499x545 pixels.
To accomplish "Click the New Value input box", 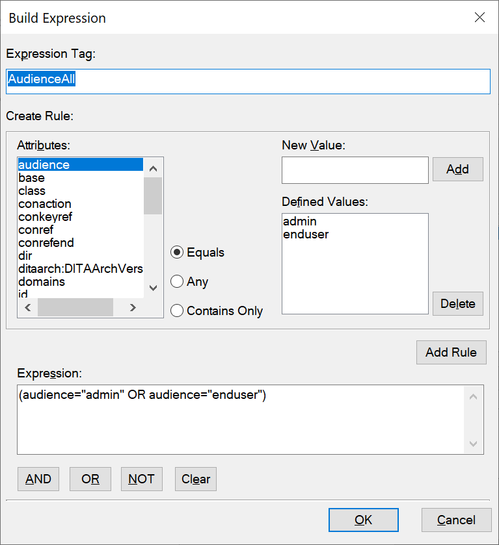I will coord(355,170).
